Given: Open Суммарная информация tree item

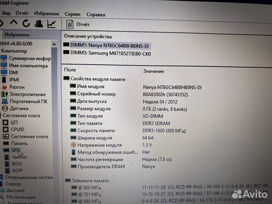Looking at the screenshot, I should point(30,59).
